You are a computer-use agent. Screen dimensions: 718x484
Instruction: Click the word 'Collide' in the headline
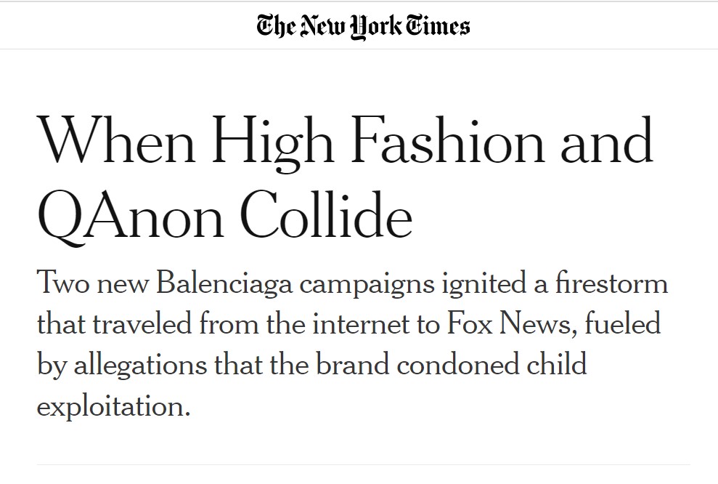pyautogui.click(x=327, y=214)
